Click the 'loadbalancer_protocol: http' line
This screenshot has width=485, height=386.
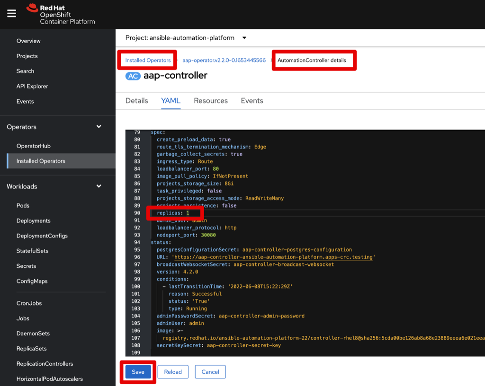point(197,228)
